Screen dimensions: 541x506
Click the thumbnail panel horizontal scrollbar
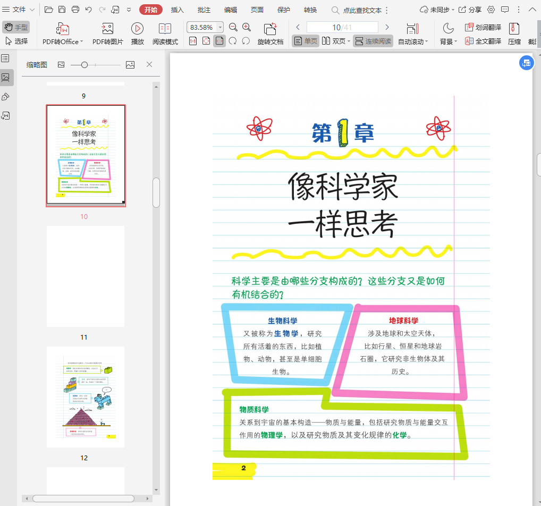(x=83, y=499)
